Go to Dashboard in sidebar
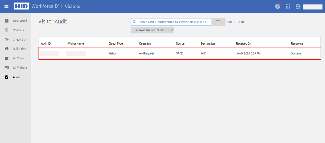This screenshot has height=143, width=325. (20, 21)
